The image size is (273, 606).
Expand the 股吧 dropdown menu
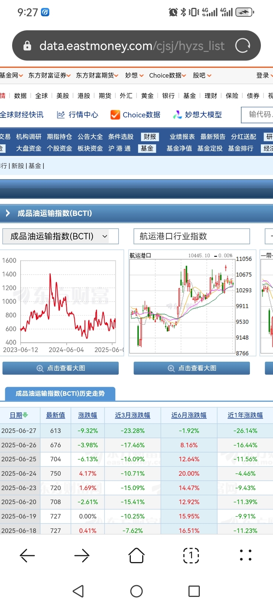click(202, 75)
